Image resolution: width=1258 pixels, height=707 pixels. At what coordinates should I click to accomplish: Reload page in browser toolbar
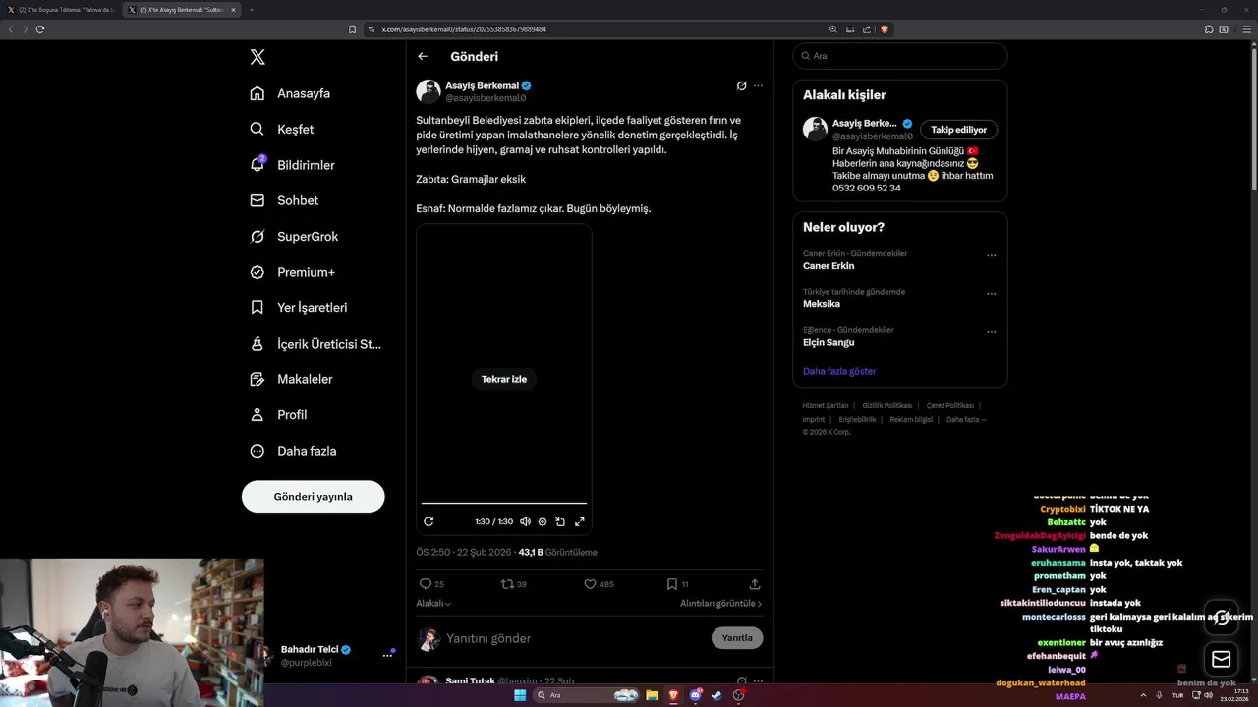[40, 29]
